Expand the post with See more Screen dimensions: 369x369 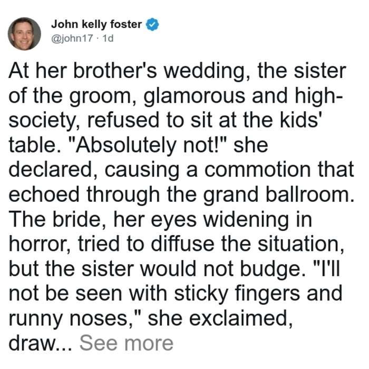(x=127, y=343)
